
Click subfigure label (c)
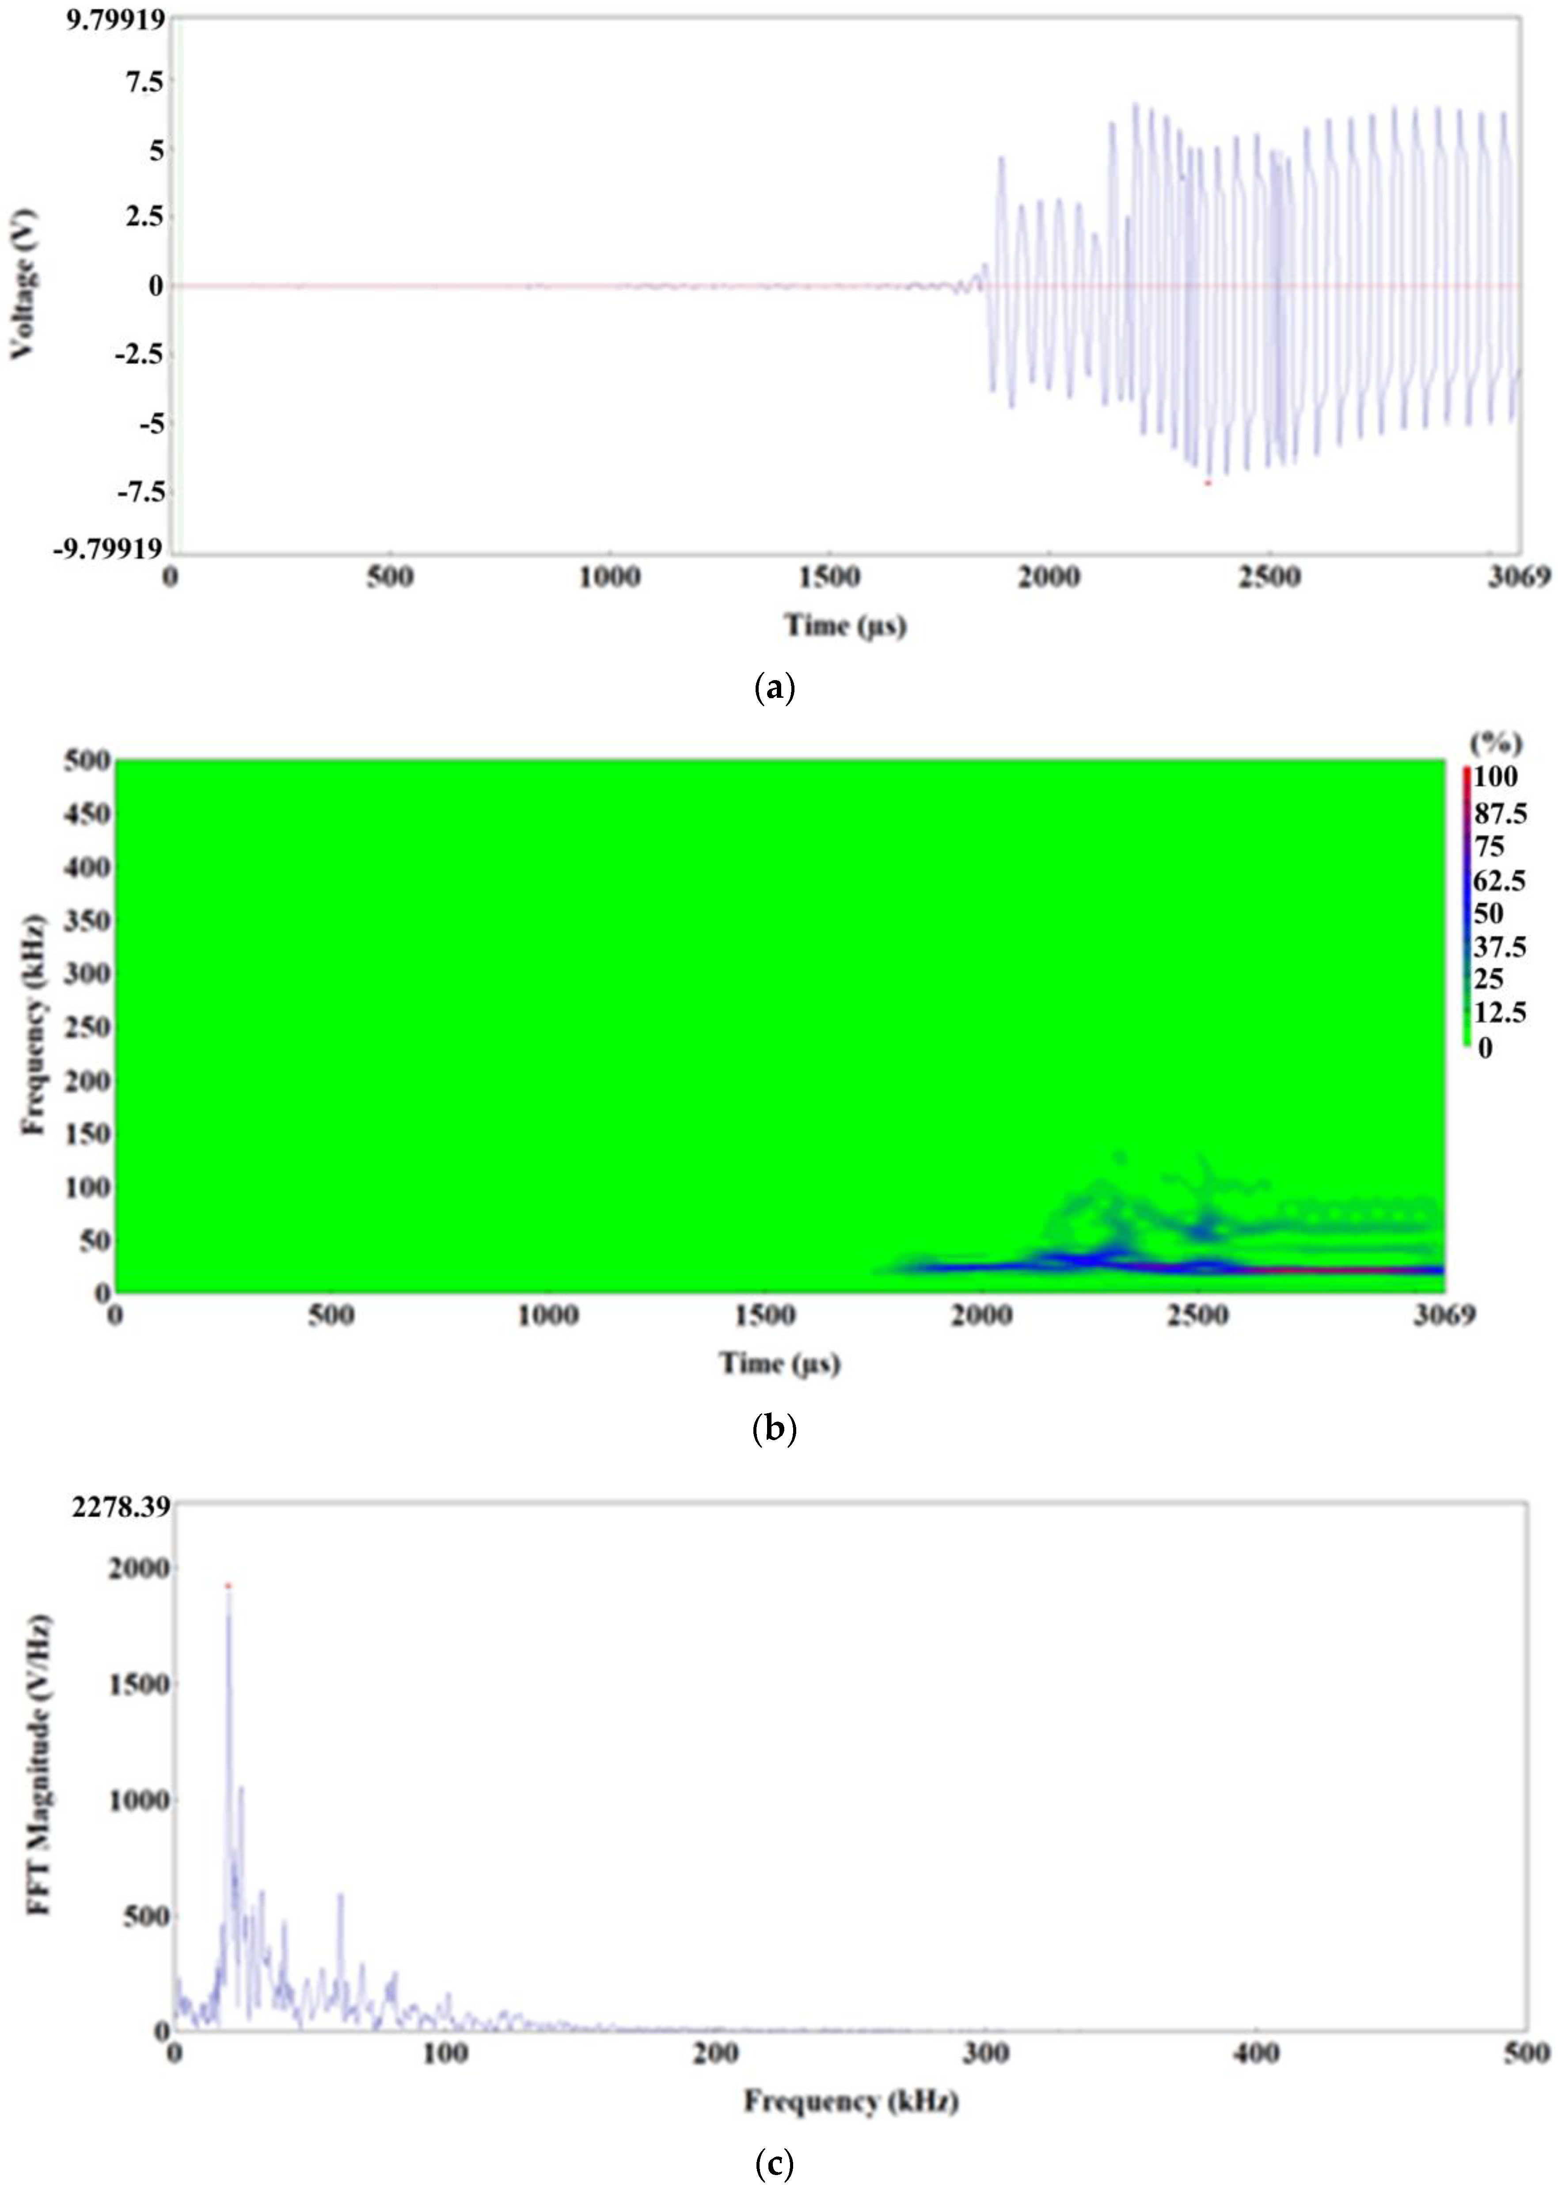[x=775, y=2164]
